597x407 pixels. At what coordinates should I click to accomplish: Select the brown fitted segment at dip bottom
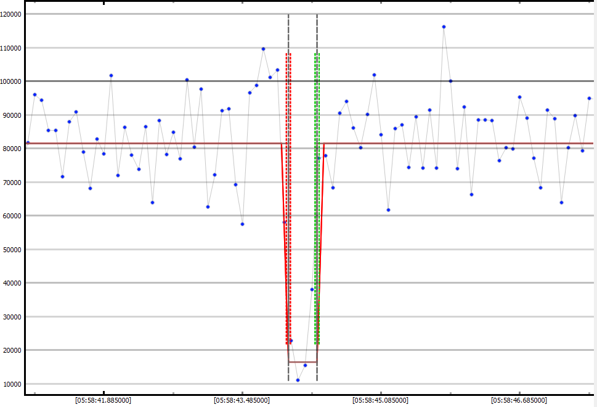tap(303, 362)
